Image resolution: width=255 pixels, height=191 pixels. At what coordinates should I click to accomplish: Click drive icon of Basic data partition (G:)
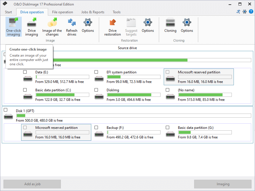pos(170,134)
